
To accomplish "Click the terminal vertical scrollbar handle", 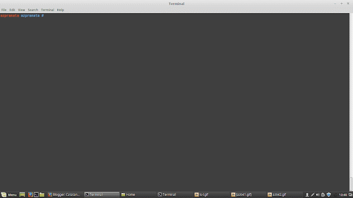I will 351,184.
